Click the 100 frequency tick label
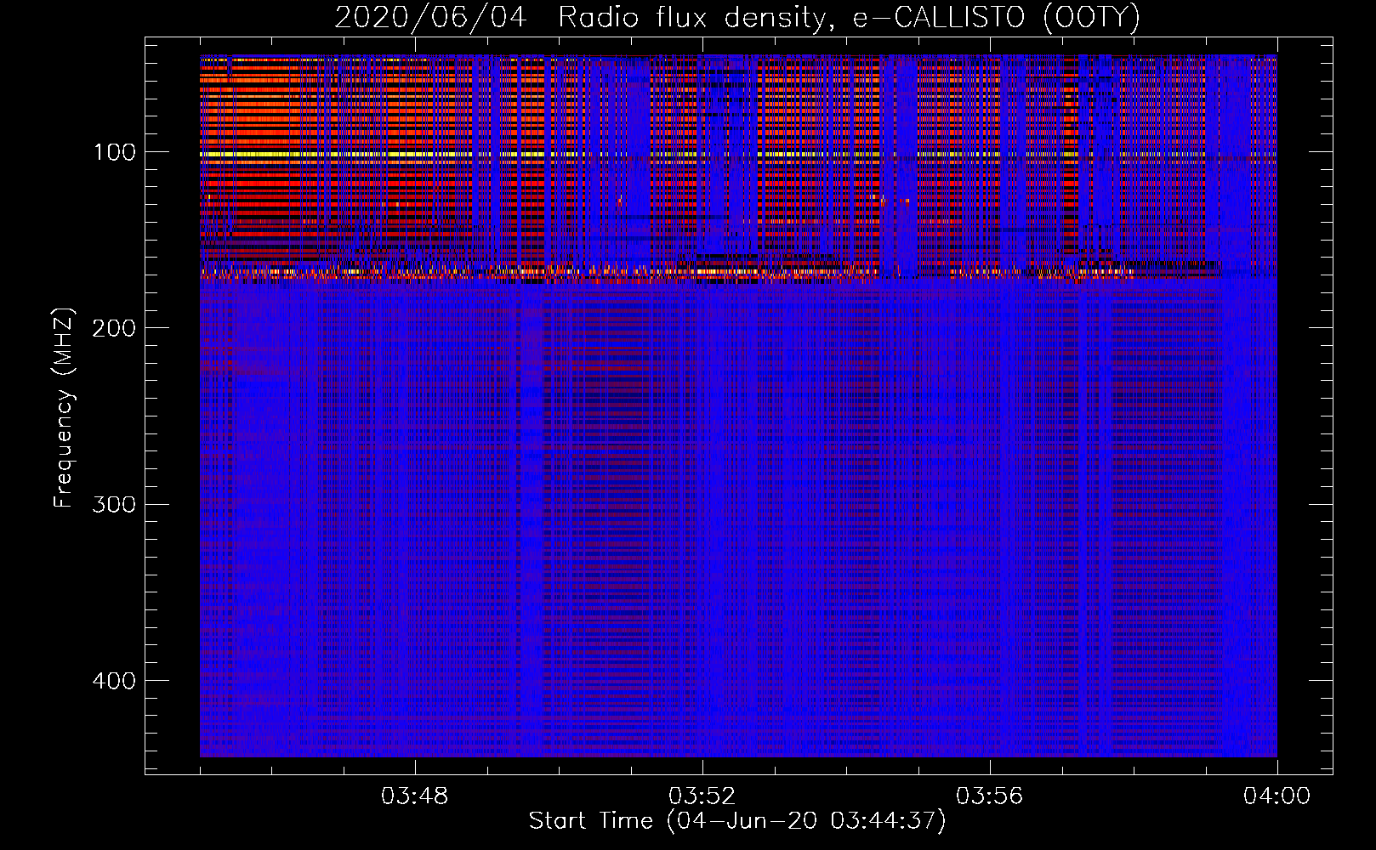 point(115,152)
